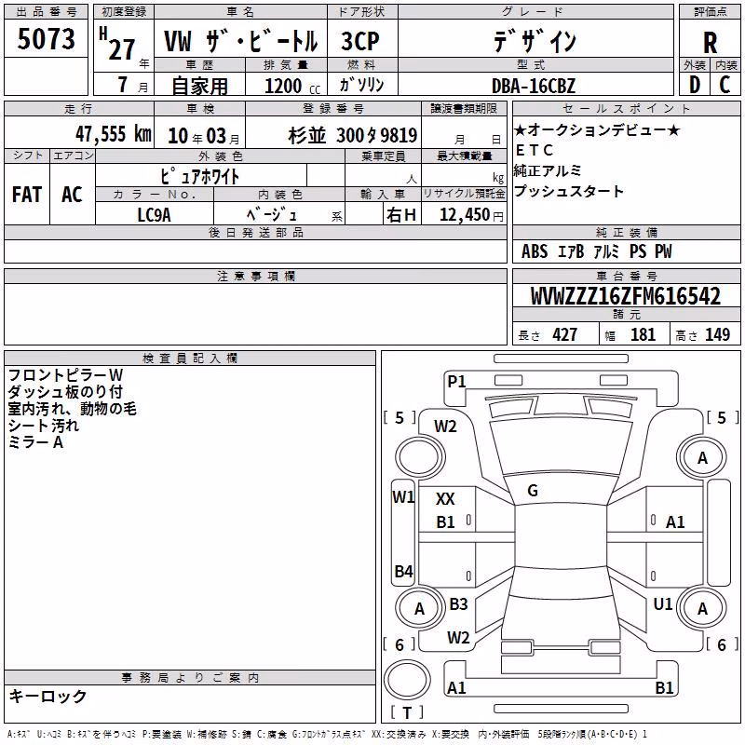Click the fuel type ガソリン

click(x=361, y=85)
